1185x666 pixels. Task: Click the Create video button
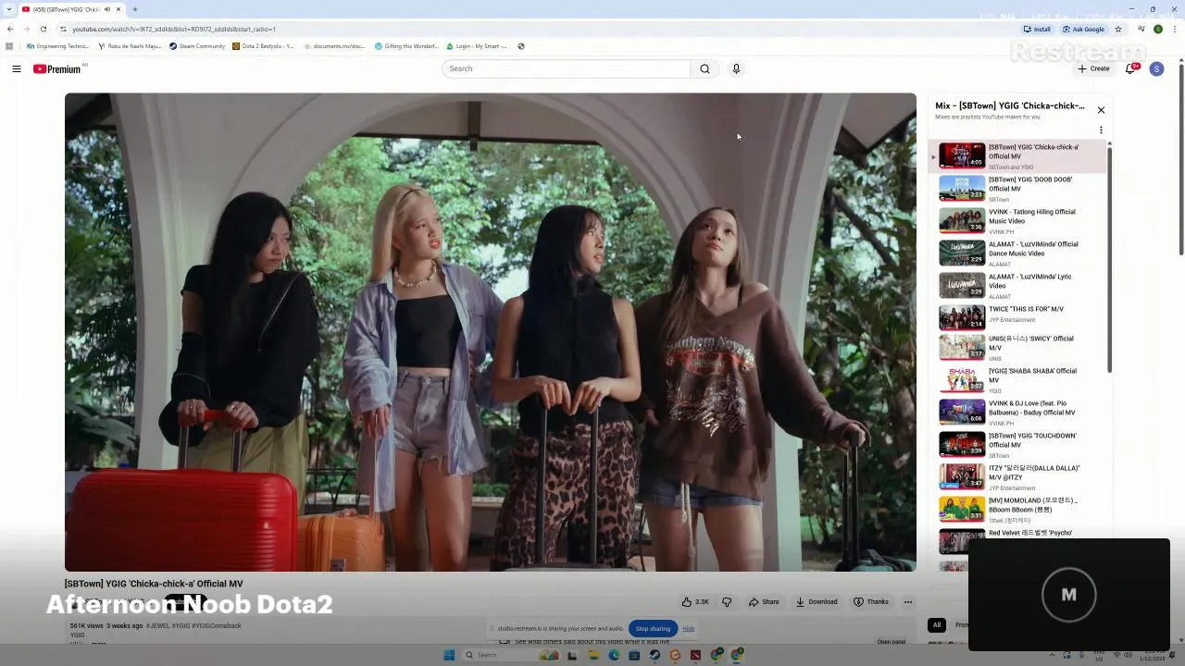coord(1093,68)
